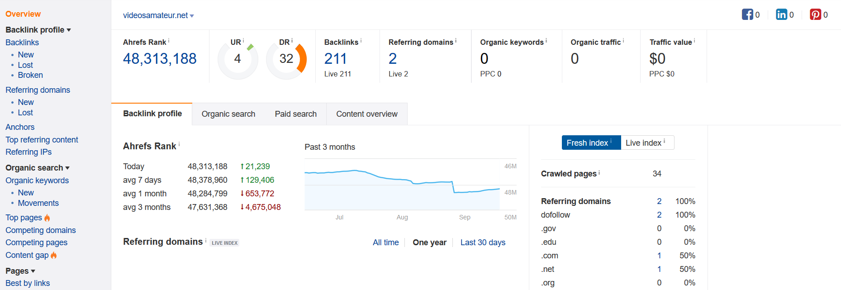Open Top pages report
The width and height of the screenshot is (841, 290).
[x=24, y=218]
